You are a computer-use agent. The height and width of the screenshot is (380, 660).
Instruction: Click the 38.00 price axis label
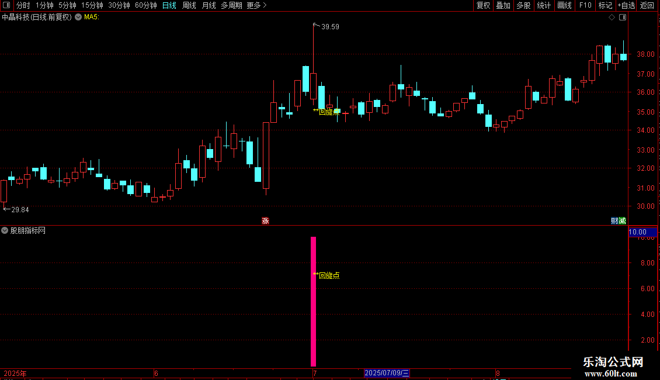[645, 54]
